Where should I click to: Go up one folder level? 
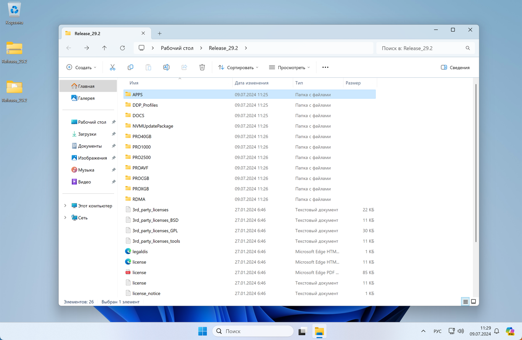coord(104,48)
